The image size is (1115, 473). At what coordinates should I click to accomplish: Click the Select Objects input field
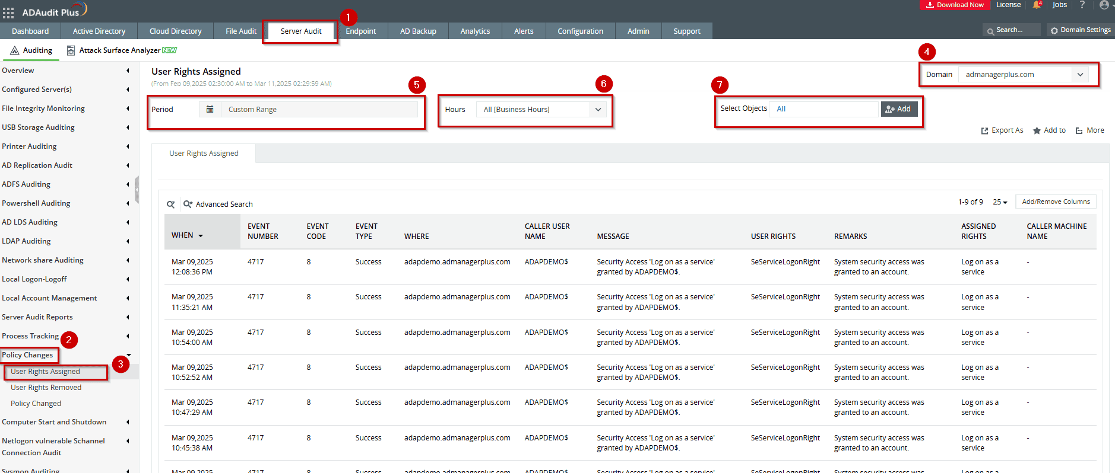[823, 109]
